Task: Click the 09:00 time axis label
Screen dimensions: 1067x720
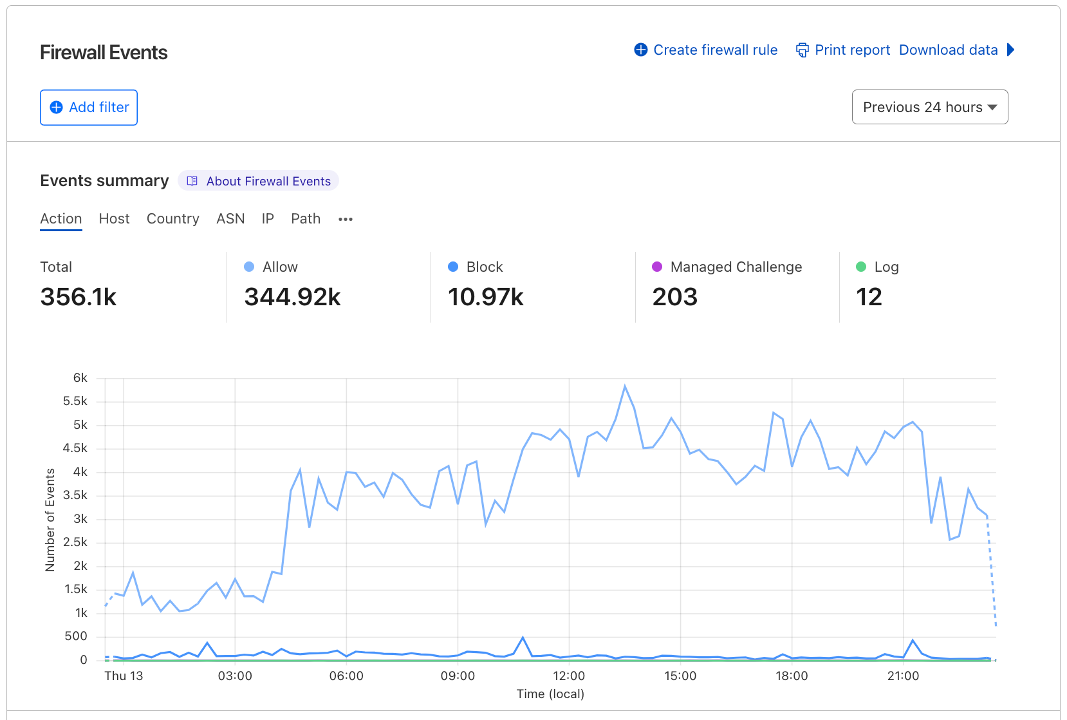Action: 458,676
